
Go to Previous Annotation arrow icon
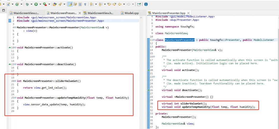(x=100, y=4)
